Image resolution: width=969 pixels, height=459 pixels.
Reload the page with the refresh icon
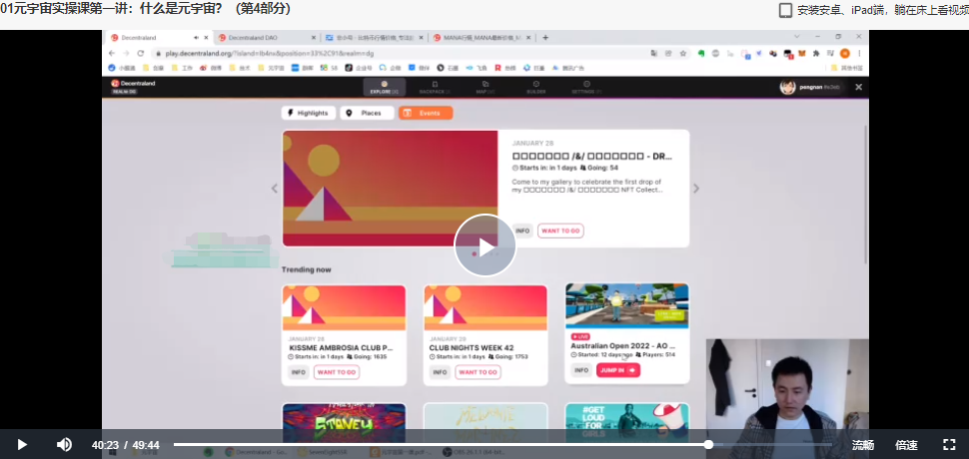[141, 54]
